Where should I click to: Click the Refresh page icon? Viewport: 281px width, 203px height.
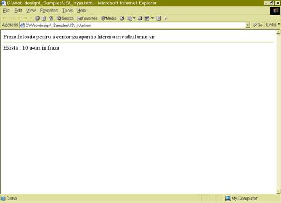pos(44,18)
